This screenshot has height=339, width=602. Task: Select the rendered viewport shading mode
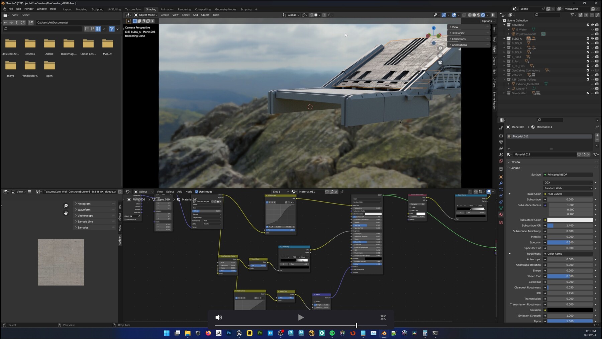click(483, 15)
